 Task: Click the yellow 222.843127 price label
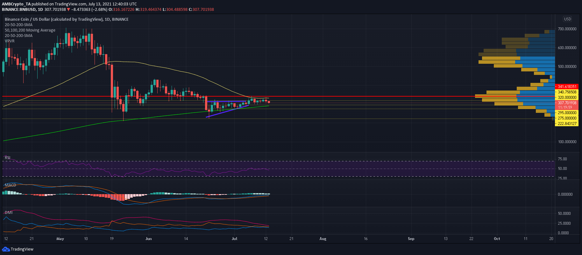[x=567, y=124]
